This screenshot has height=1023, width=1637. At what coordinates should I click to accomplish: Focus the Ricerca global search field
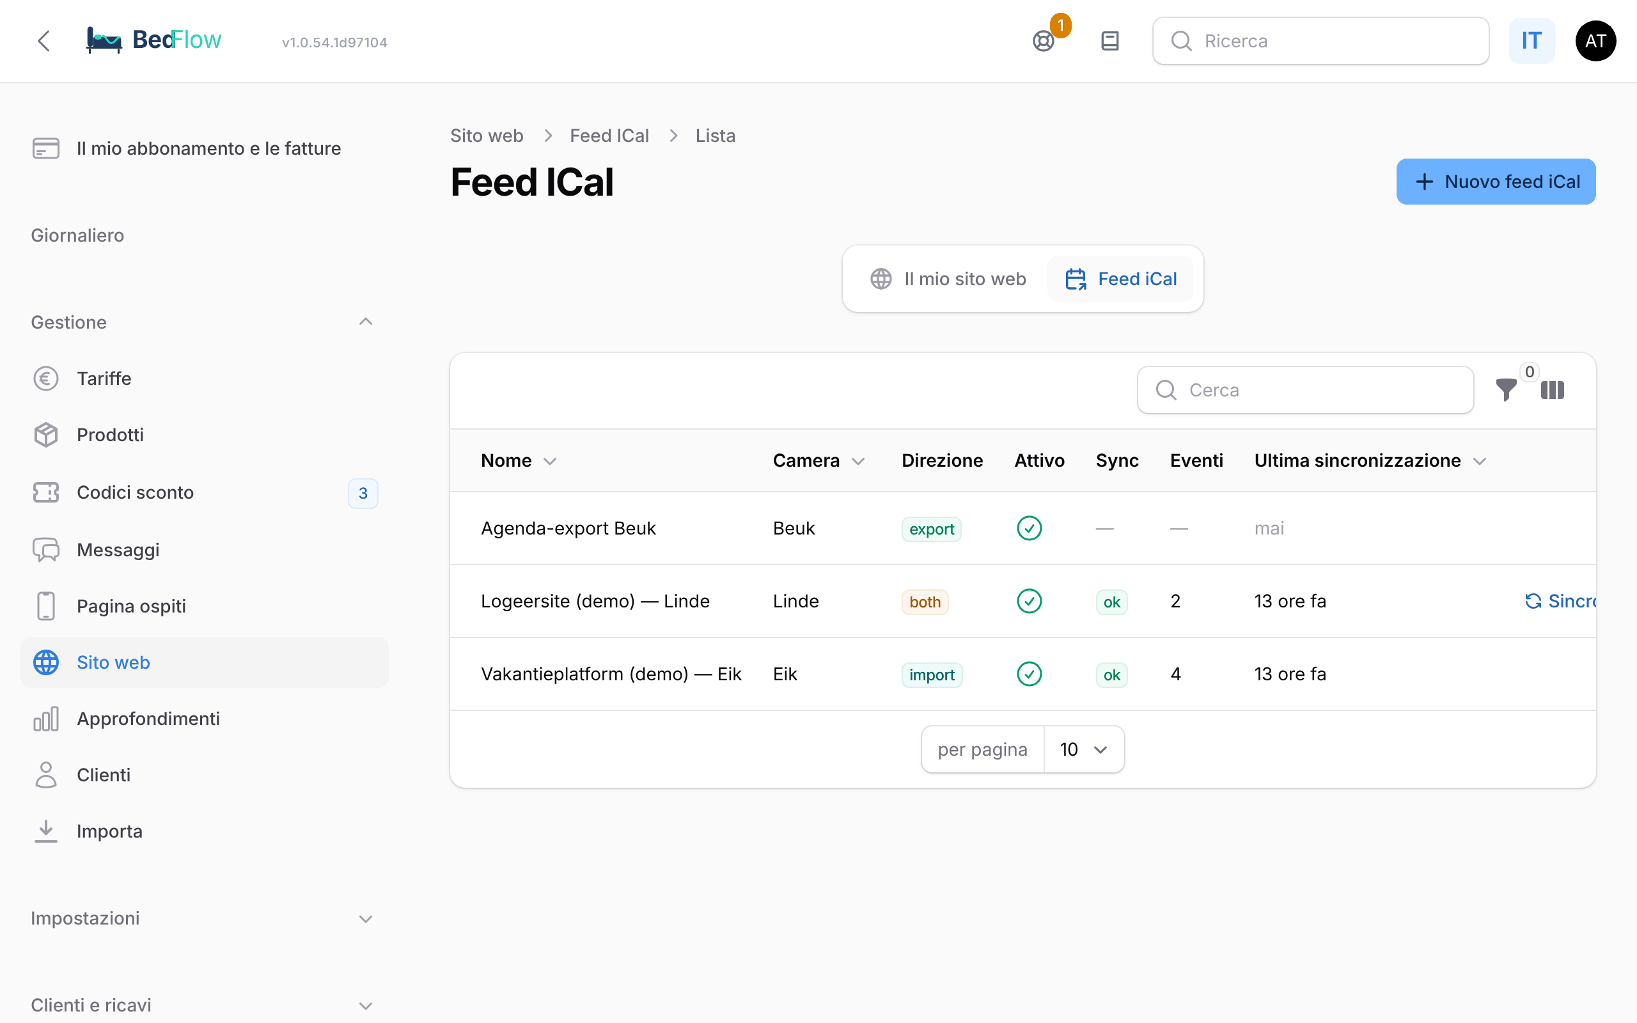[1320, 42]
